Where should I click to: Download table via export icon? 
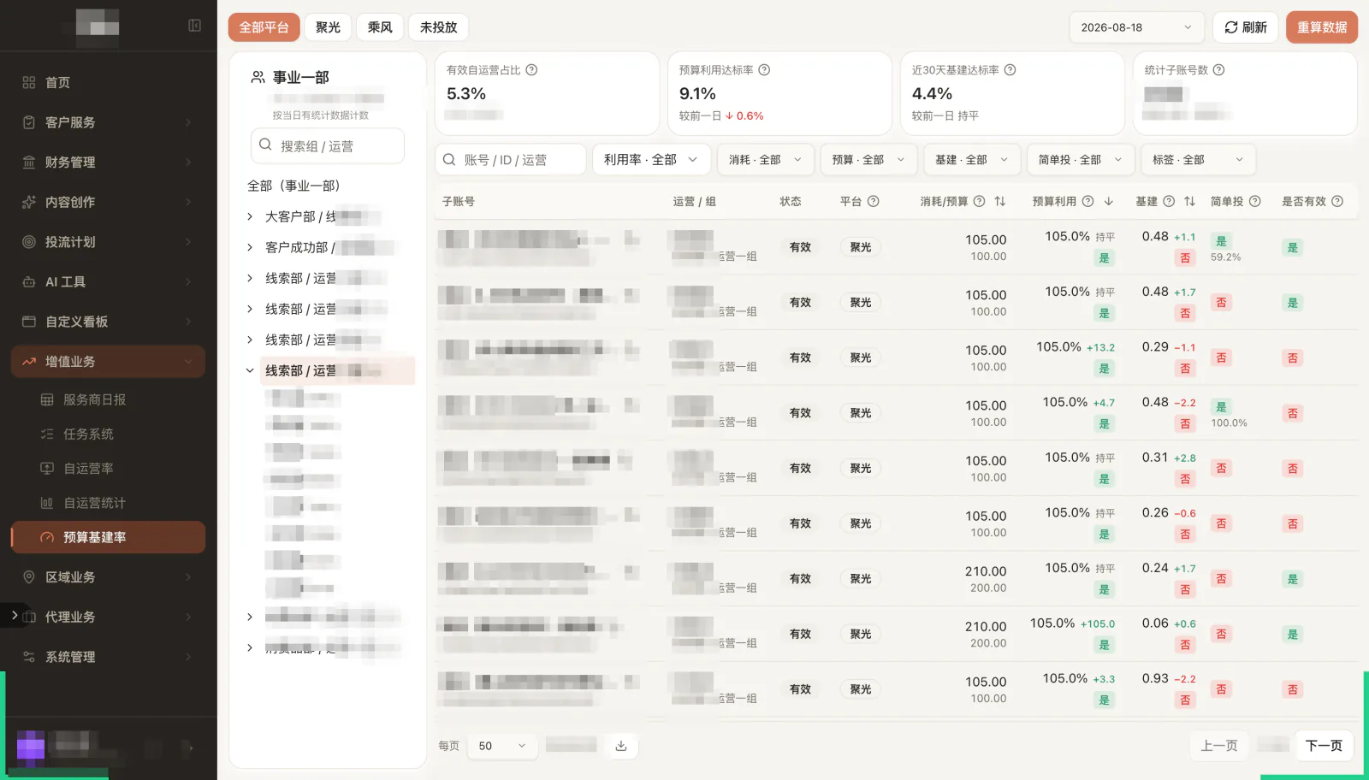(621, 746)
